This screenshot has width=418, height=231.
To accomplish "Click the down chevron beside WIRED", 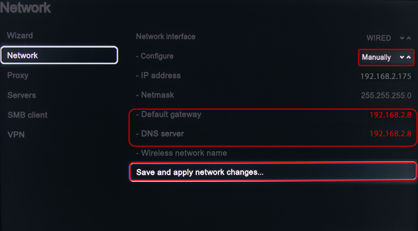I will [402, 38].
